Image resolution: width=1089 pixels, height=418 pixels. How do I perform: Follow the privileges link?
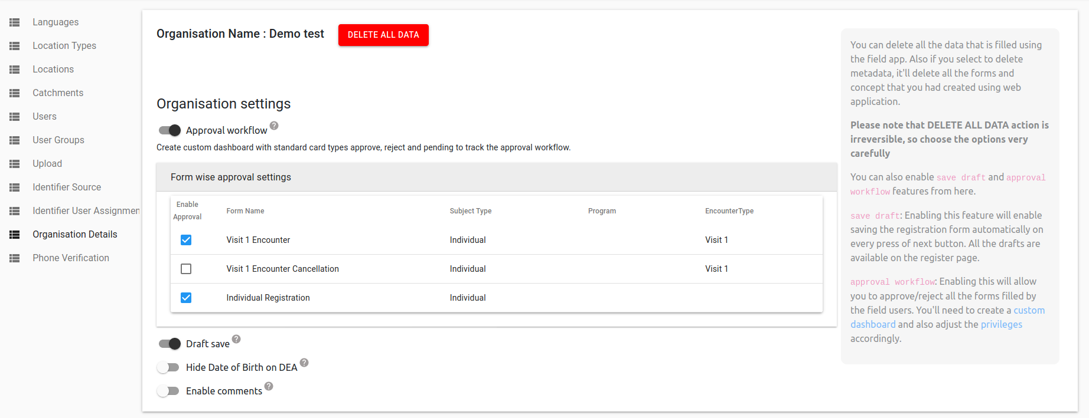1002,324
